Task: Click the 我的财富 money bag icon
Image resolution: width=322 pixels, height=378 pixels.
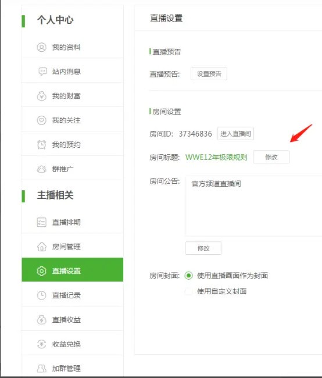Action: pyautogui.click(x=41, y=96)
